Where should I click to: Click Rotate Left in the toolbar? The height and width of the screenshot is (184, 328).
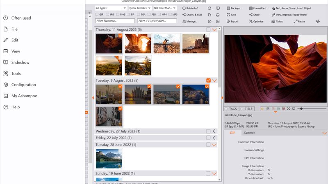coord(190,8)
